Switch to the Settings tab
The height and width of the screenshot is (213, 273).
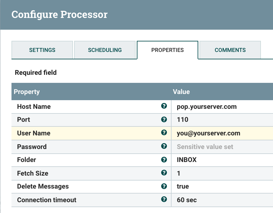pos(42,50)
